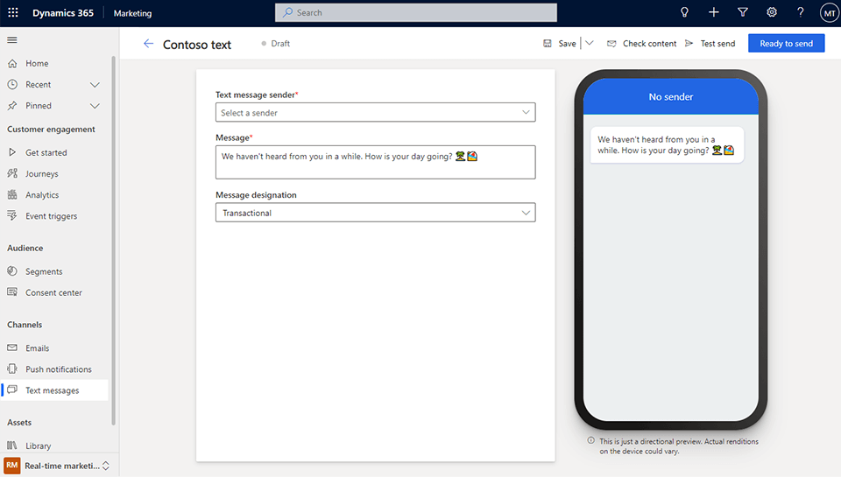Open the app launcher waffle icon
841x477 pixels.
point(13,13)
